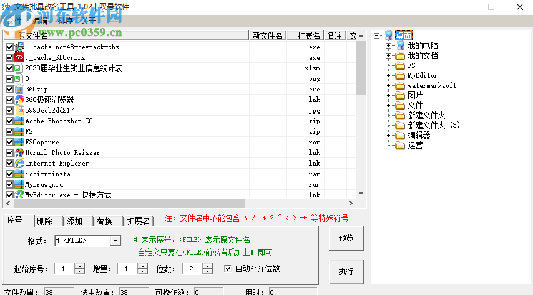Expand the 编辑器 folder node
Screen dimensions: 533x295
(388, 135)
